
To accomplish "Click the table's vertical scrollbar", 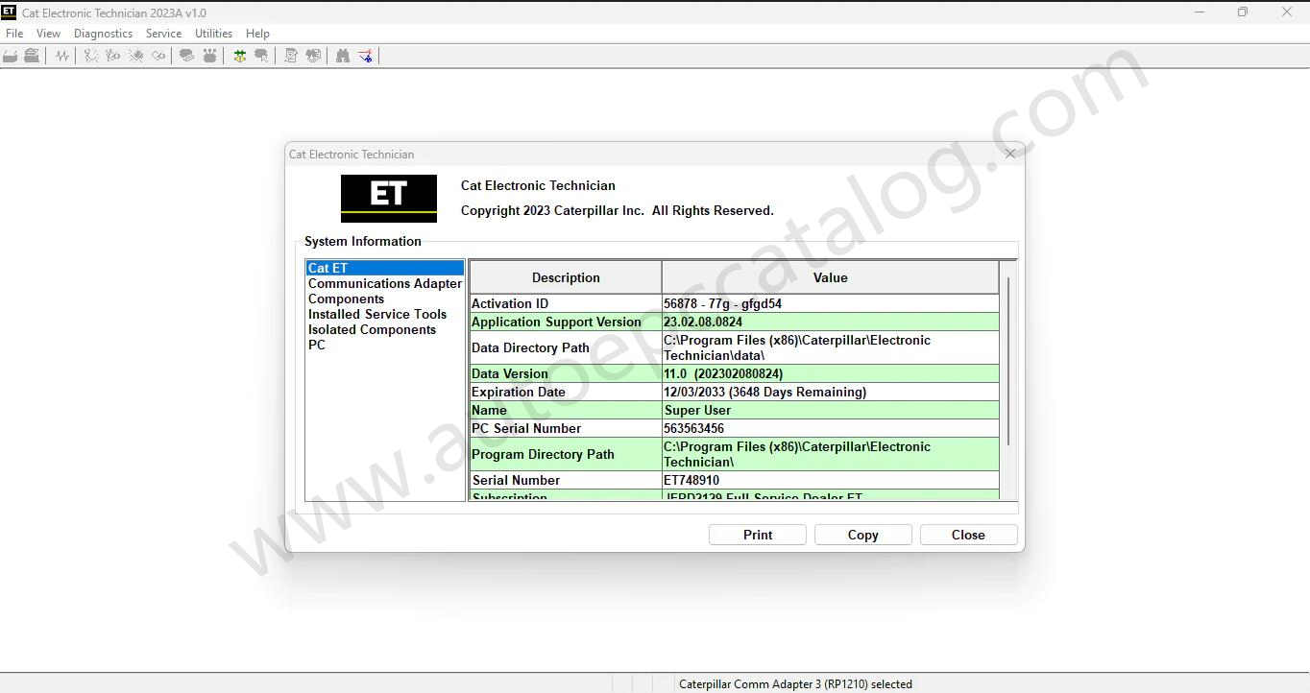I will click(x=1008, y=360).
